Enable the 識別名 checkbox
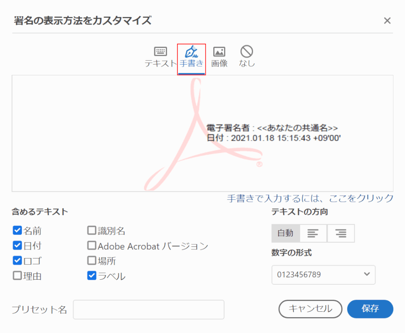Screen dimensions: 405x333 91,230
